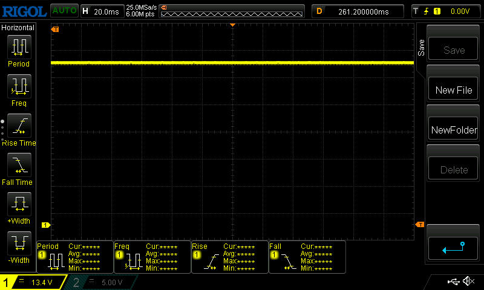Click the USB status icon
Image resolution: width=484 pixels, height=290 pixels.
453,282
